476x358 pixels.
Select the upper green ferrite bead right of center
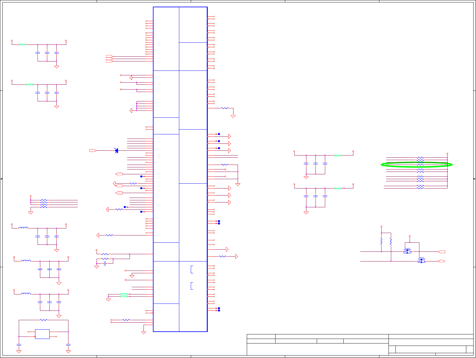(338, 155)
